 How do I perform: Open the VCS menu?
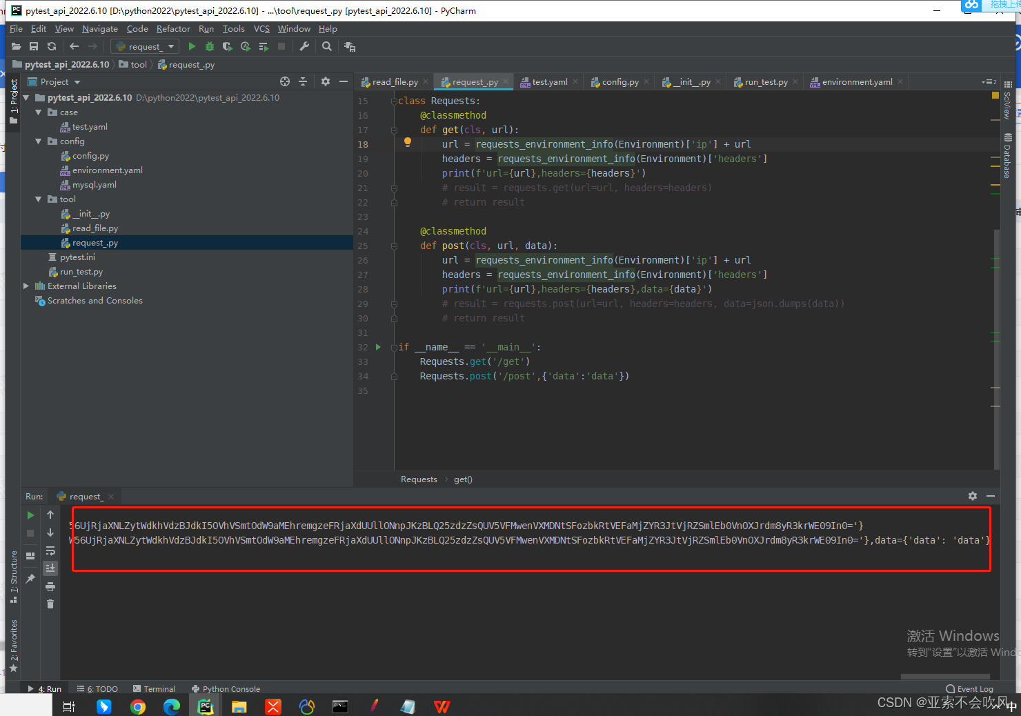(x=261, y=29)
